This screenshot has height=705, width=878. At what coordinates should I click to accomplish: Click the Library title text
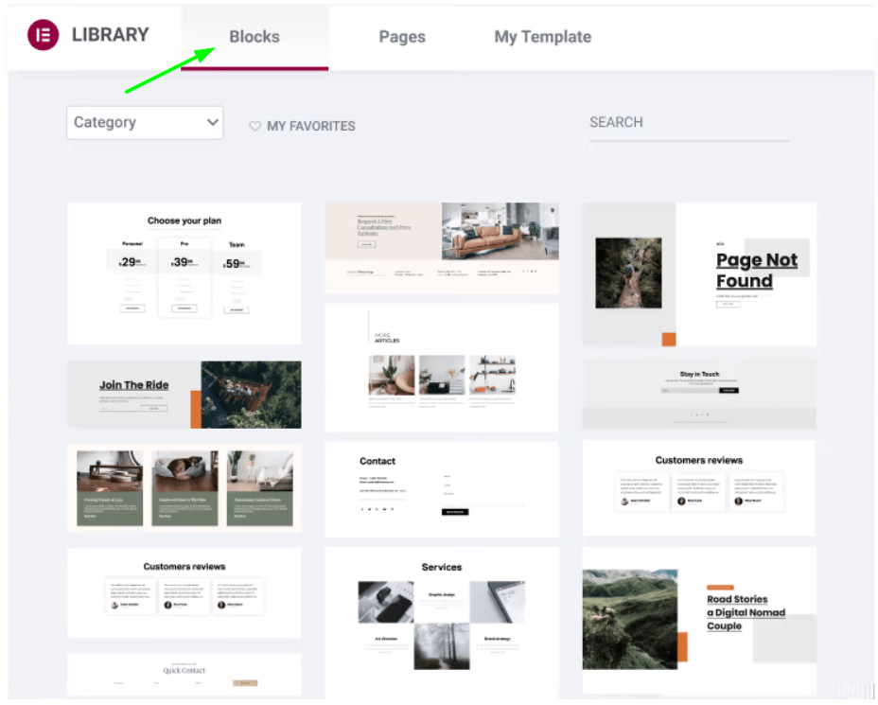(x=111, y=35)
